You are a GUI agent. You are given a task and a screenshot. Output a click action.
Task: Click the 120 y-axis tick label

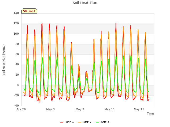(x=16, y=23)
